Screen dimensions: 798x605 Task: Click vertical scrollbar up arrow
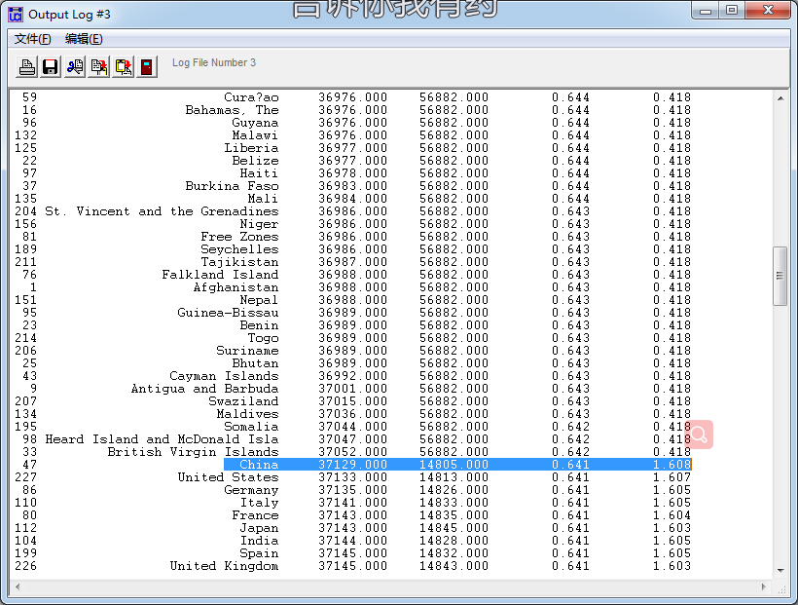[780, 97]
